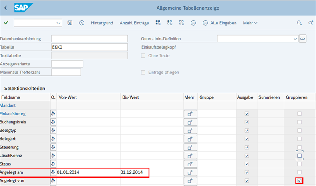Click the Einkaufsbeleg field name link
The width and height of the screenshot is (316, 186).
coord(13,114)
